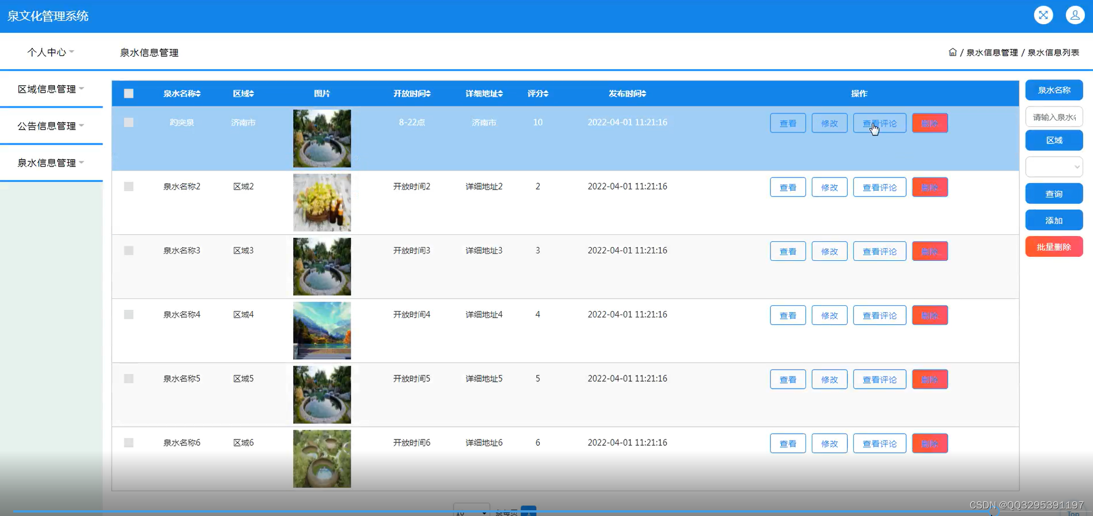Open 查看评论 for 泉水名称6
The image size is (1093, 516).
879,443
